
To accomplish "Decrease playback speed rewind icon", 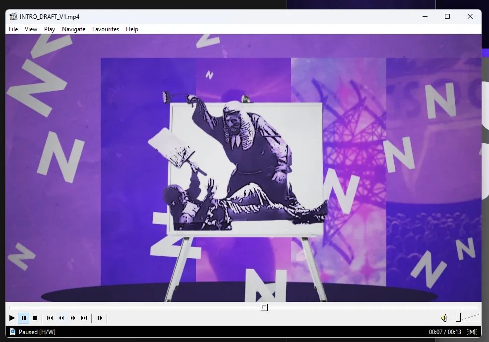I will pyautogui.click(x=61, y=318).
